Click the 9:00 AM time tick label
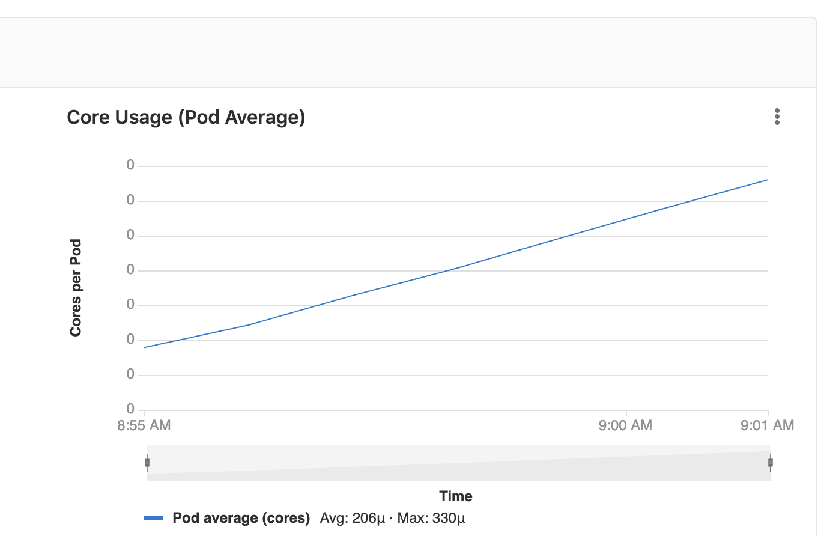836x536 pixels. tap(625, 425)
